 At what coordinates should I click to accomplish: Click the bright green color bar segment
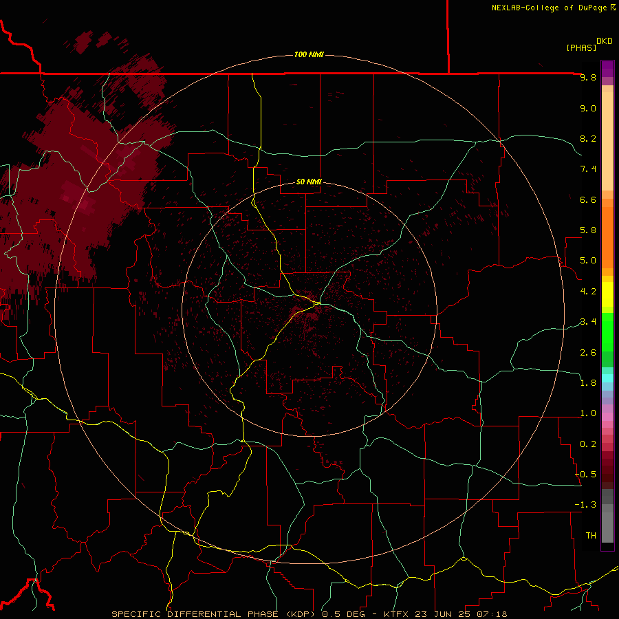607,332
